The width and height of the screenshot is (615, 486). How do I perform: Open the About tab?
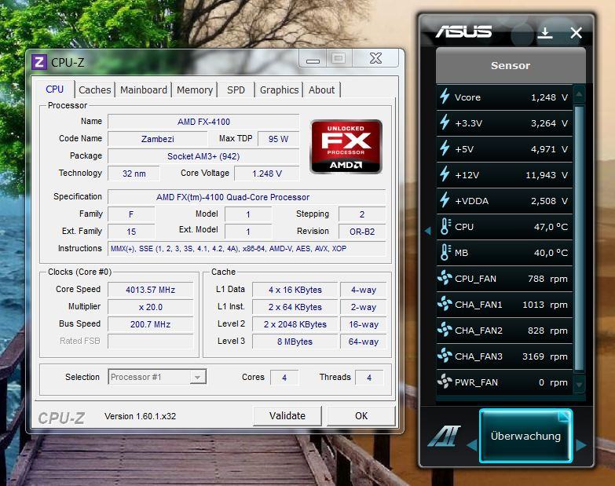pyautogui.click(x=321, y=90)
